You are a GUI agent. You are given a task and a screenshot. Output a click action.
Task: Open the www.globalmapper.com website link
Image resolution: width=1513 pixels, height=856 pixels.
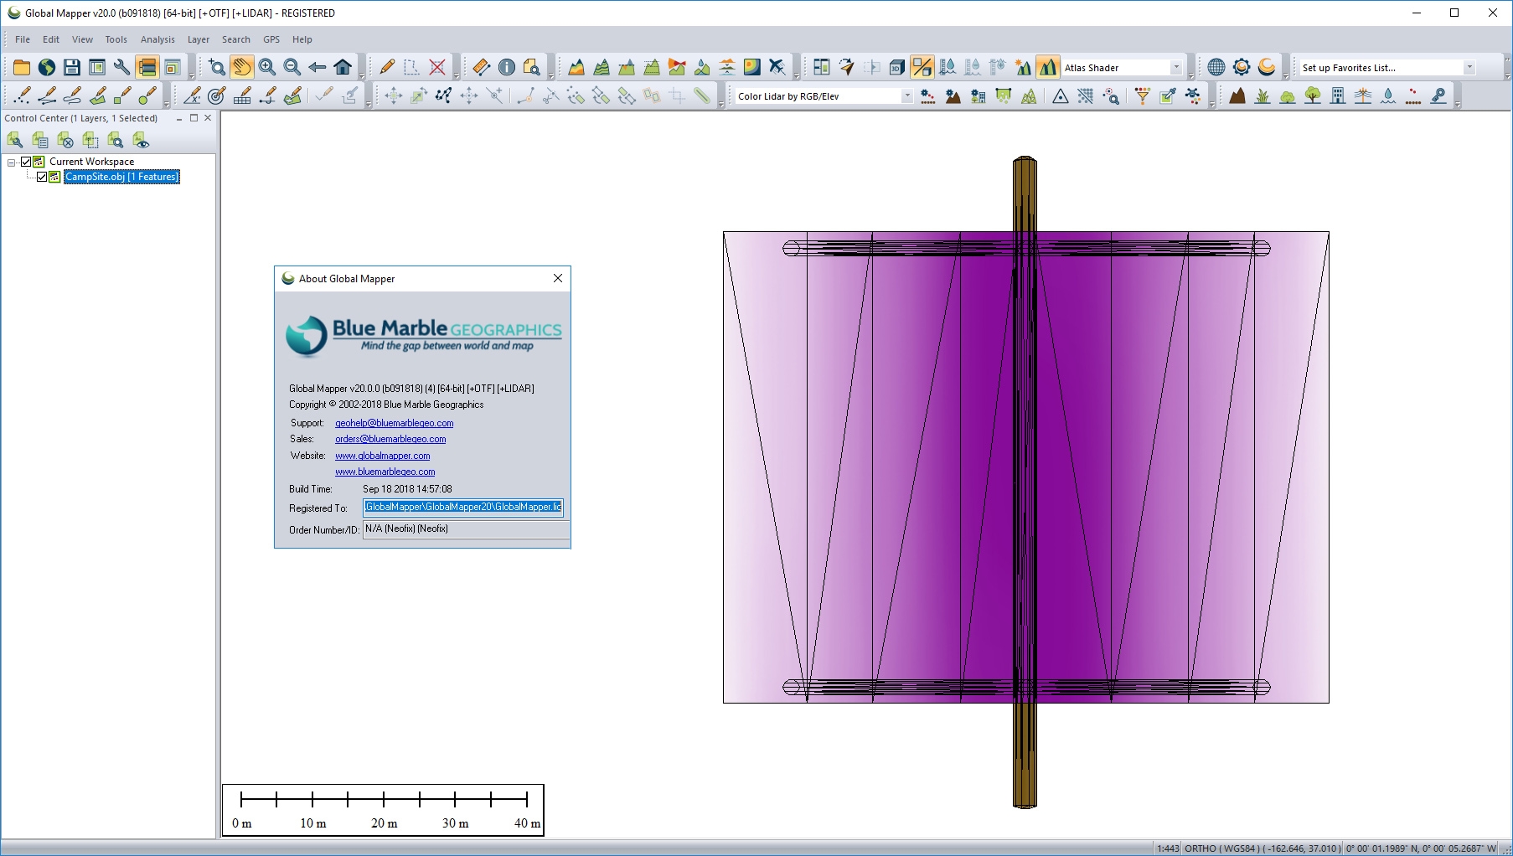[382, 456]
